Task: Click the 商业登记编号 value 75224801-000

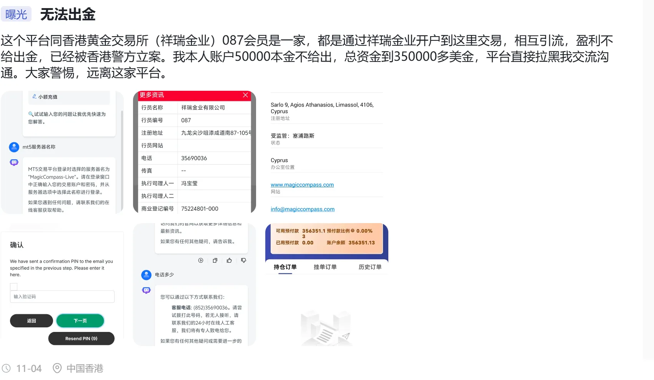Action: [200, 209]
